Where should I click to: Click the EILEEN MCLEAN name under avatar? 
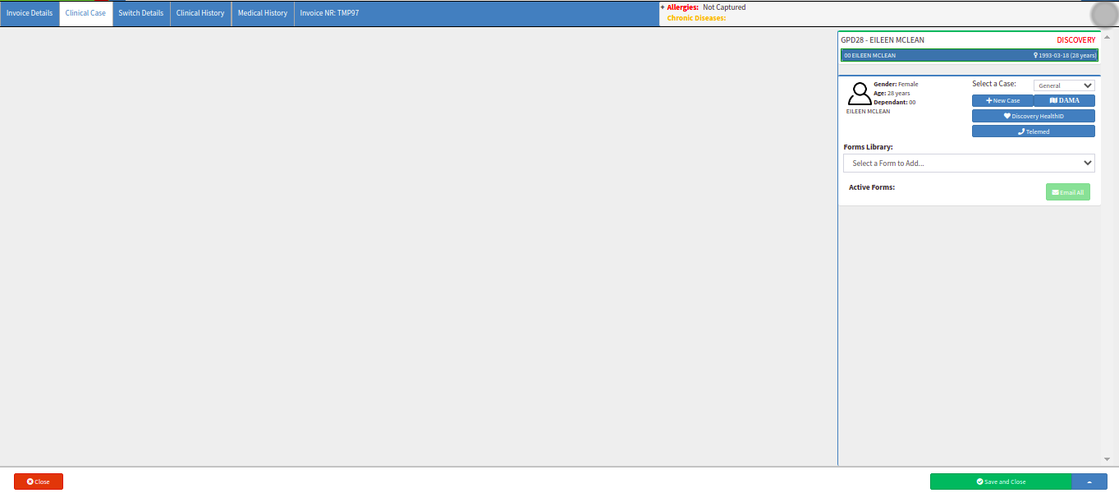[x=868, y=111]
